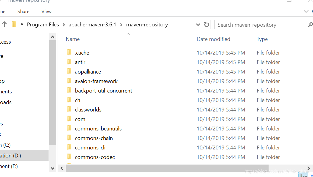
Task: Select the ch folder icon
Action: (69, 100)
